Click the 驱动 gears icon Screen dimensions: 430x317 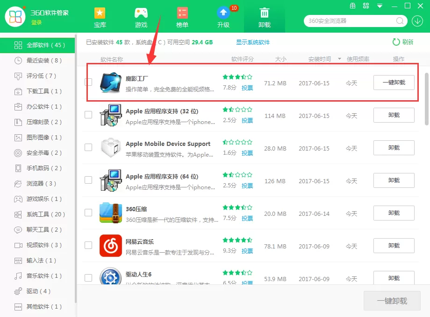click(18, 291)
